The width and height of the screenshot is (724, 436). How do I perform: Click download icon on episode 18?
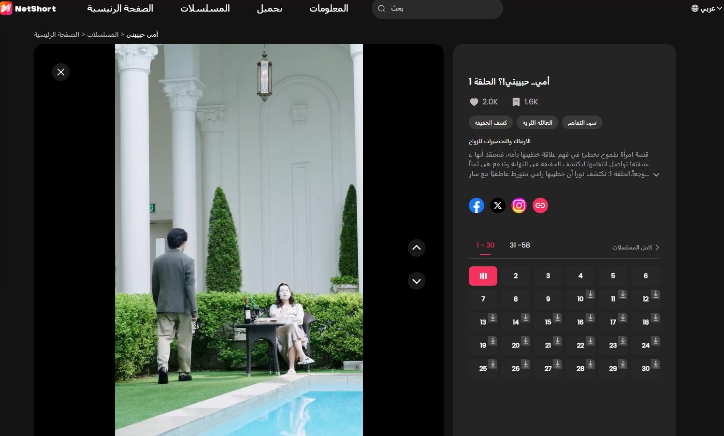655,318
